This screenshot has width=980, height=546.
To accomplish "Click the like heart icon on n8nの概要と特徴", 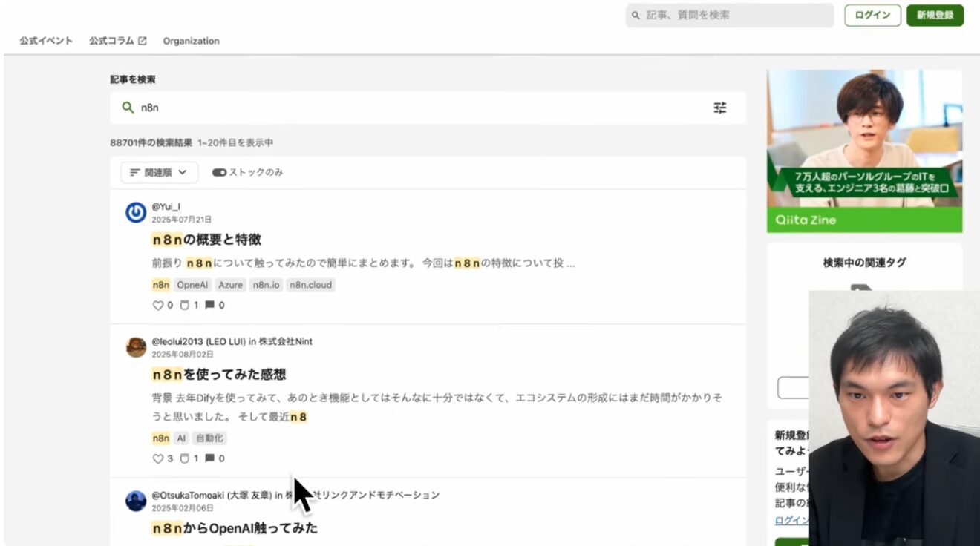I will 157,305.
